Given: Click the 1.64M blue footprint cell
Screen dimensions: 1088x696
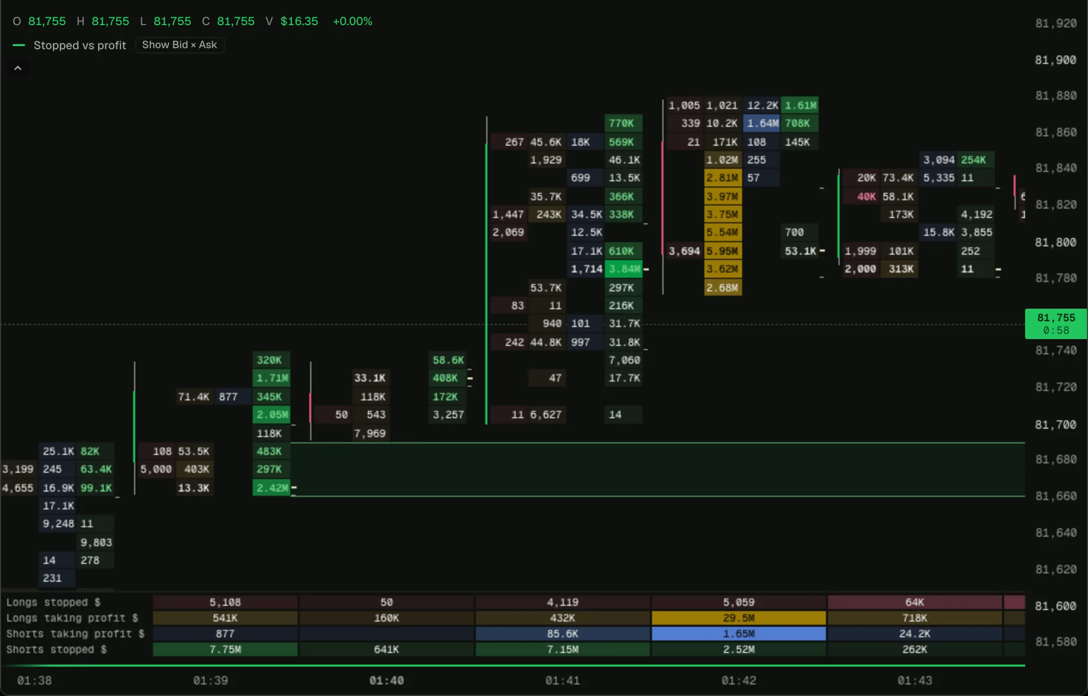Looking at the screenshot, I should [x=762, y=123].
